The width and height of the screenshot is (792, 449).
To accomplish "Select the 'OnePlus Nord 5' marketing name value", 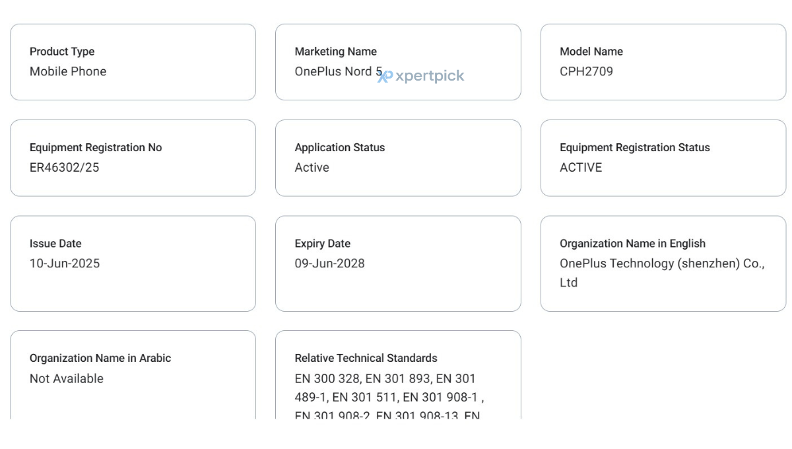I will click(x=339, y=71).
